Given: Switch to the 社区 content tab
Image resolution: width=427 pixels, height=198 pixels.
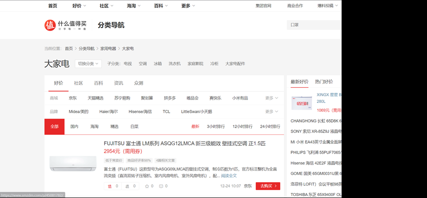Looking at the screenshot, I should (78, 83).
